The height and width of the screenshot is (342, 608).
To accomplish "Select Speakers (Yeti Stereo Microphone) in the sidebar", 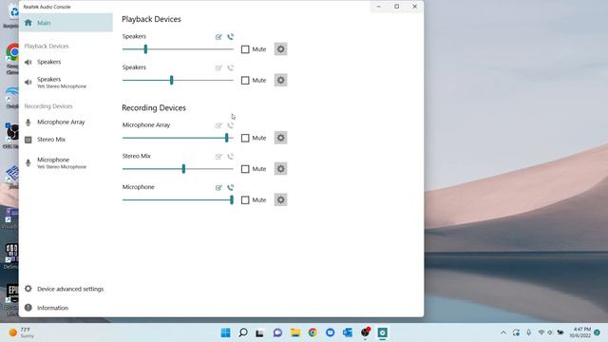I will pos(66,83).
